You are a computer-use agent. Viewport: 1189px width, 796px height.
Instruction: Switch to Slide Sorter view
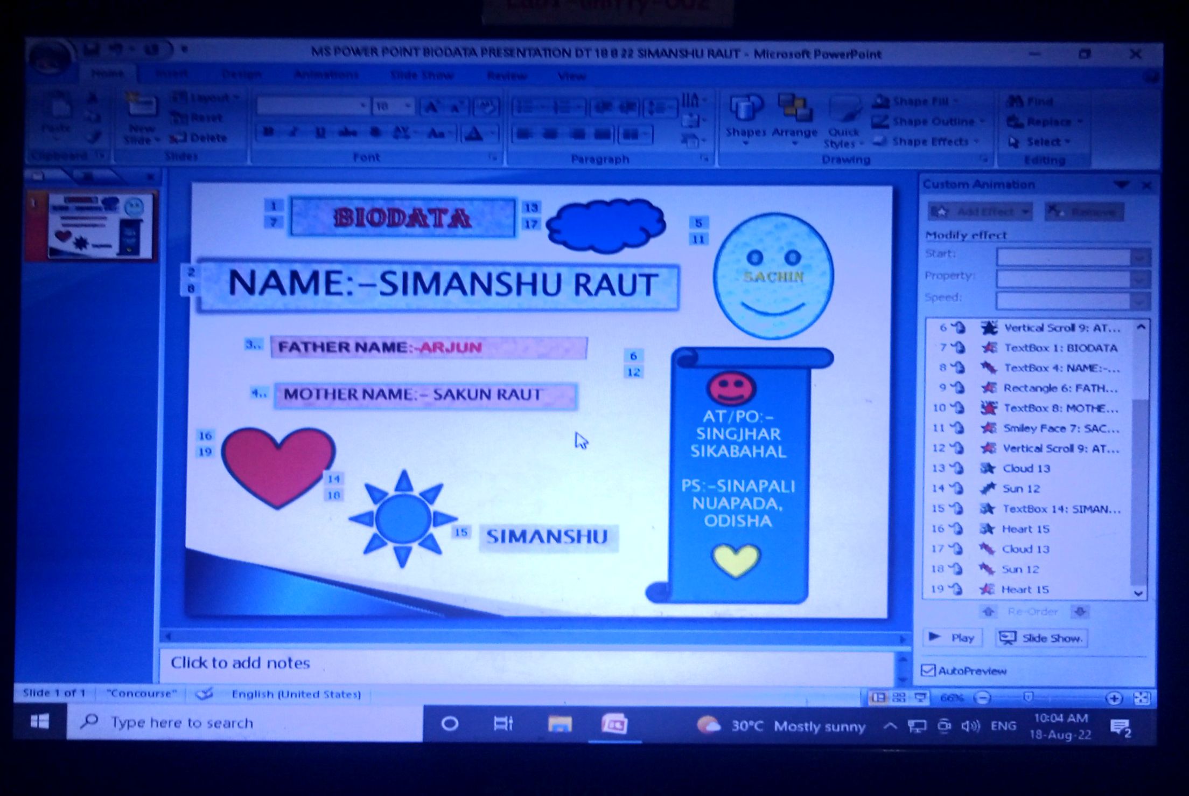[x=899, y=698]
